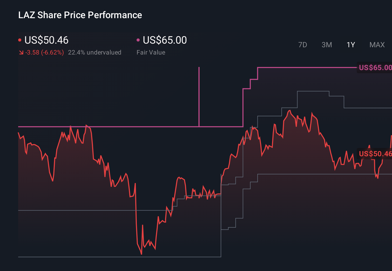Click the 1Y time range tab

tap(350, 45)
